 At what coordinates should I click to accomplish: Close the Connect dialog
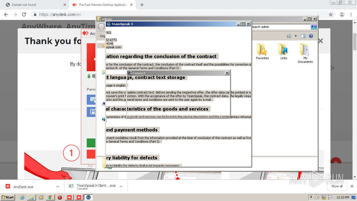tap(227, 73)
